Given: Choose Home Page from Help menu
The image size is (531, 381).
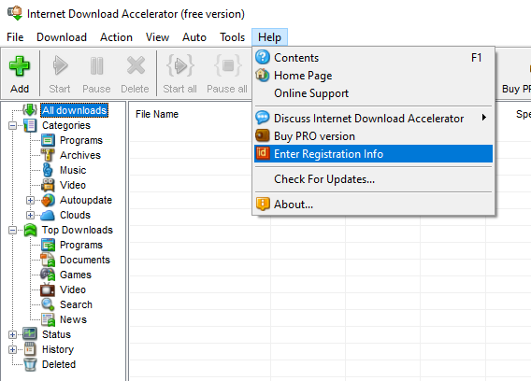Looking at the screenshot, I should click(373, 75).
